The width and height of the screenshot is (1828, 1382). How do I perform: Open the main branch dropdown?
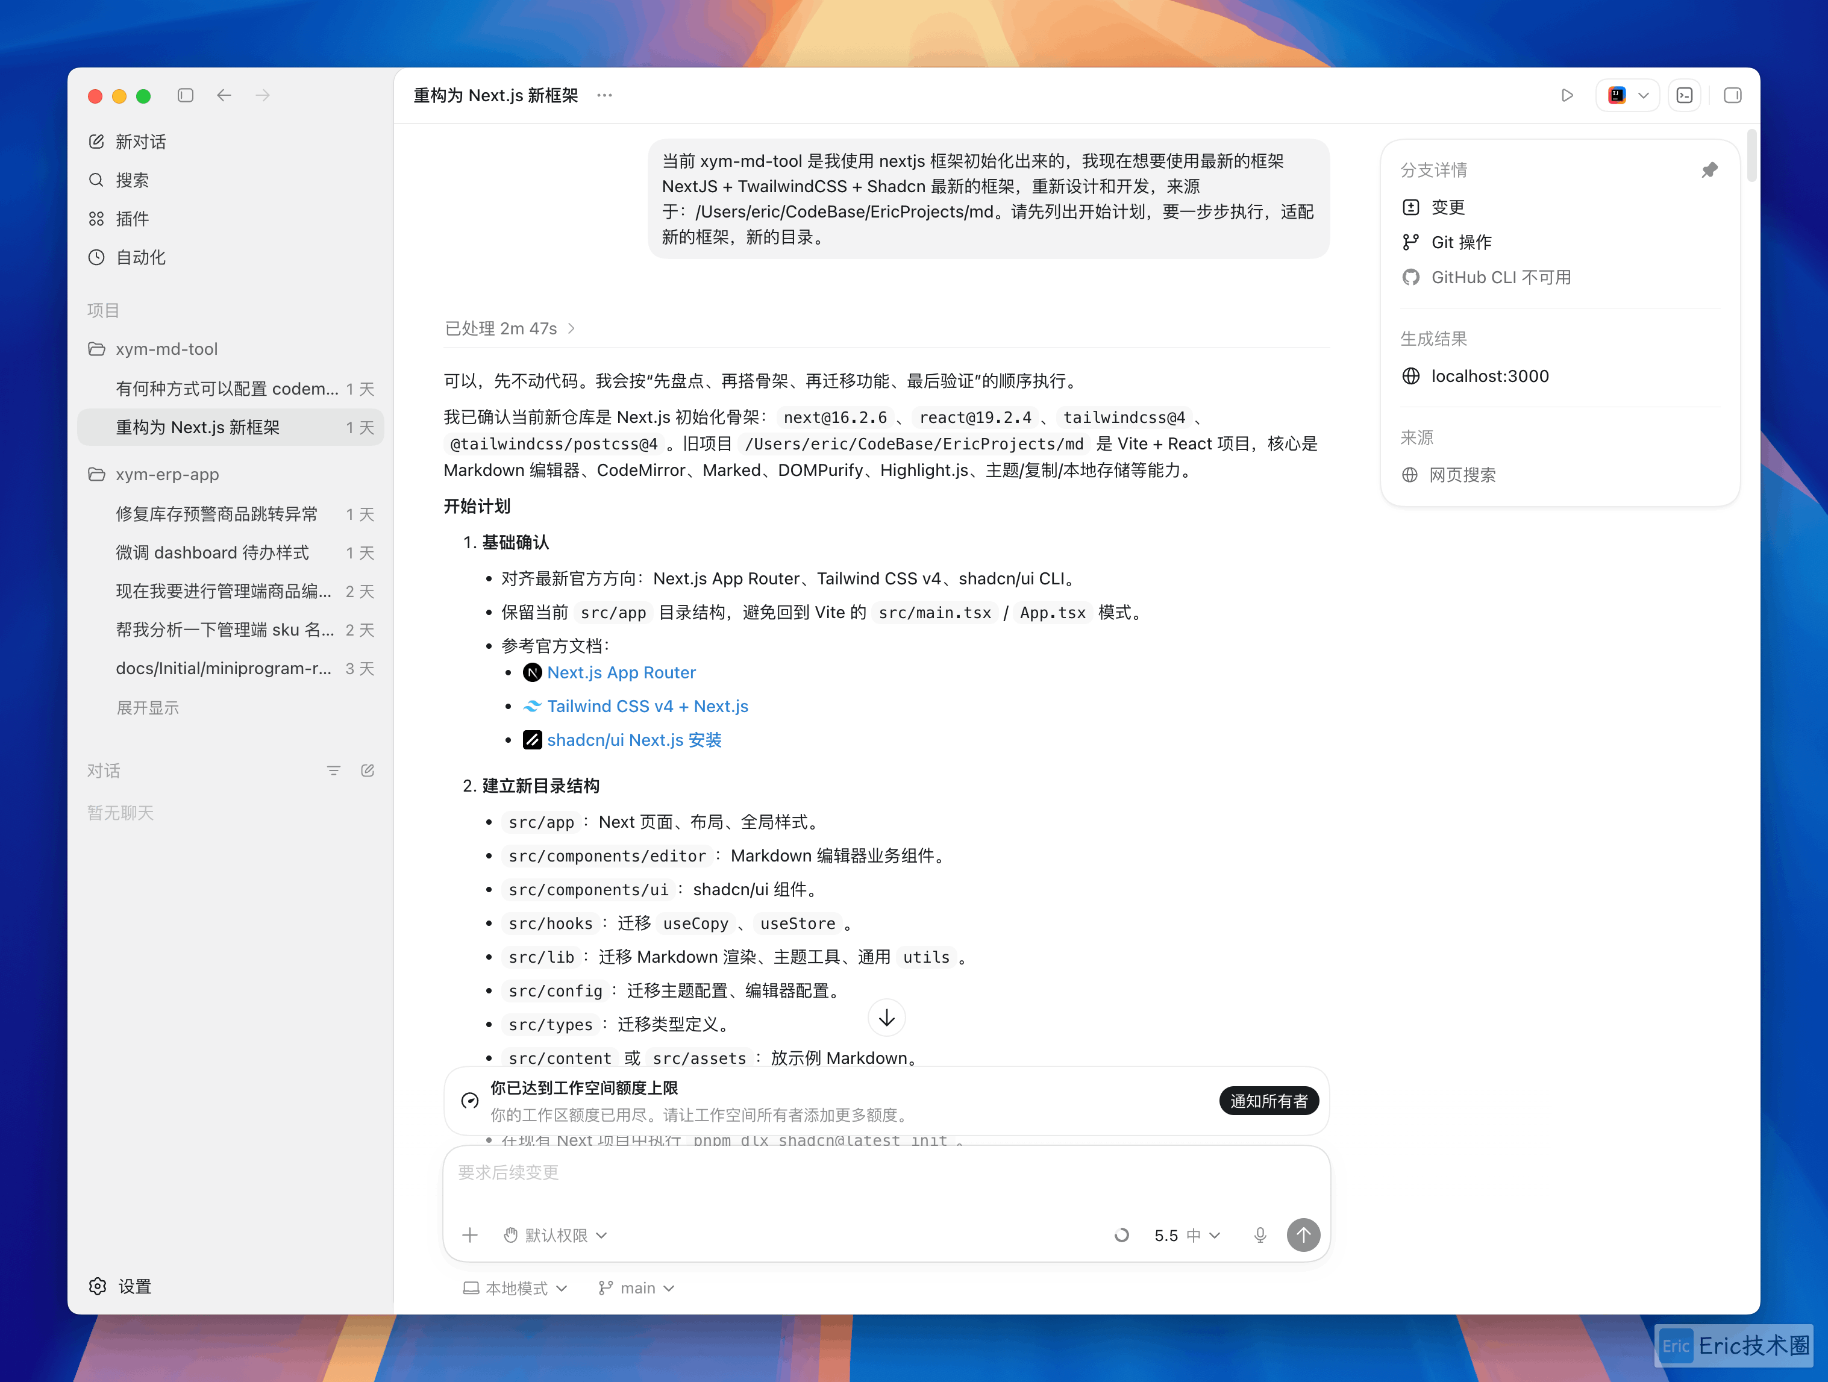[636, 1289]
